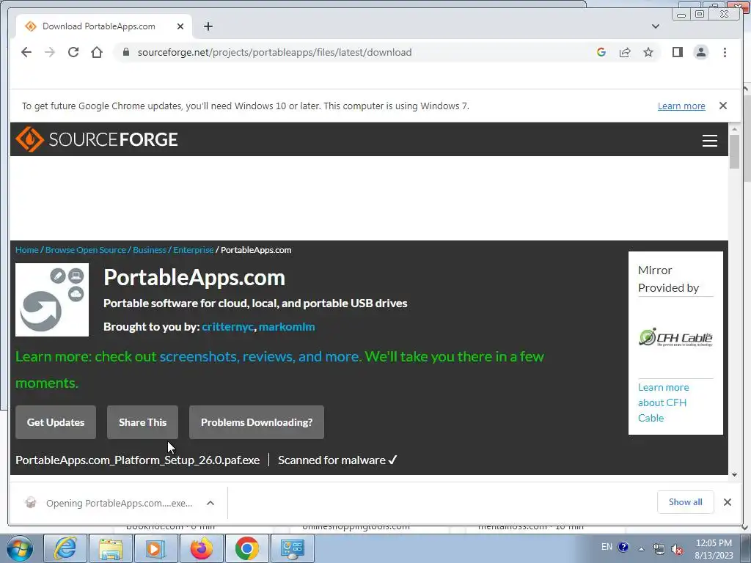Open the Chrome three-dot menu
Viewport: 751px width, 563px height.
coord(725,52)
